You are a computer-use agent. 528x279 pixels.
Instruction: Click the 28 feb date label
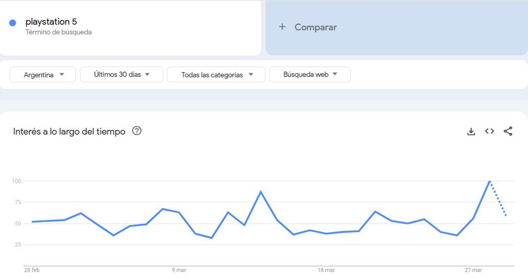(32, 270)
